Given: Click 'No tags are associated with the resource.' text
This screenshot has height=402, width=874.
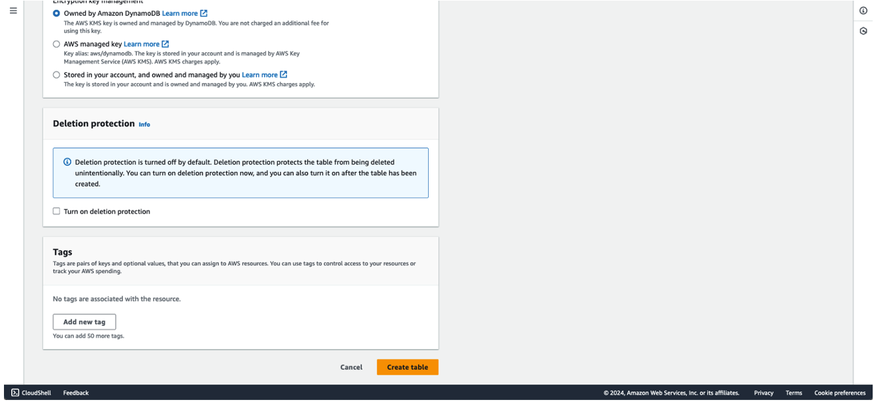Looking at the screenshot, I should [x=116, y=299].
